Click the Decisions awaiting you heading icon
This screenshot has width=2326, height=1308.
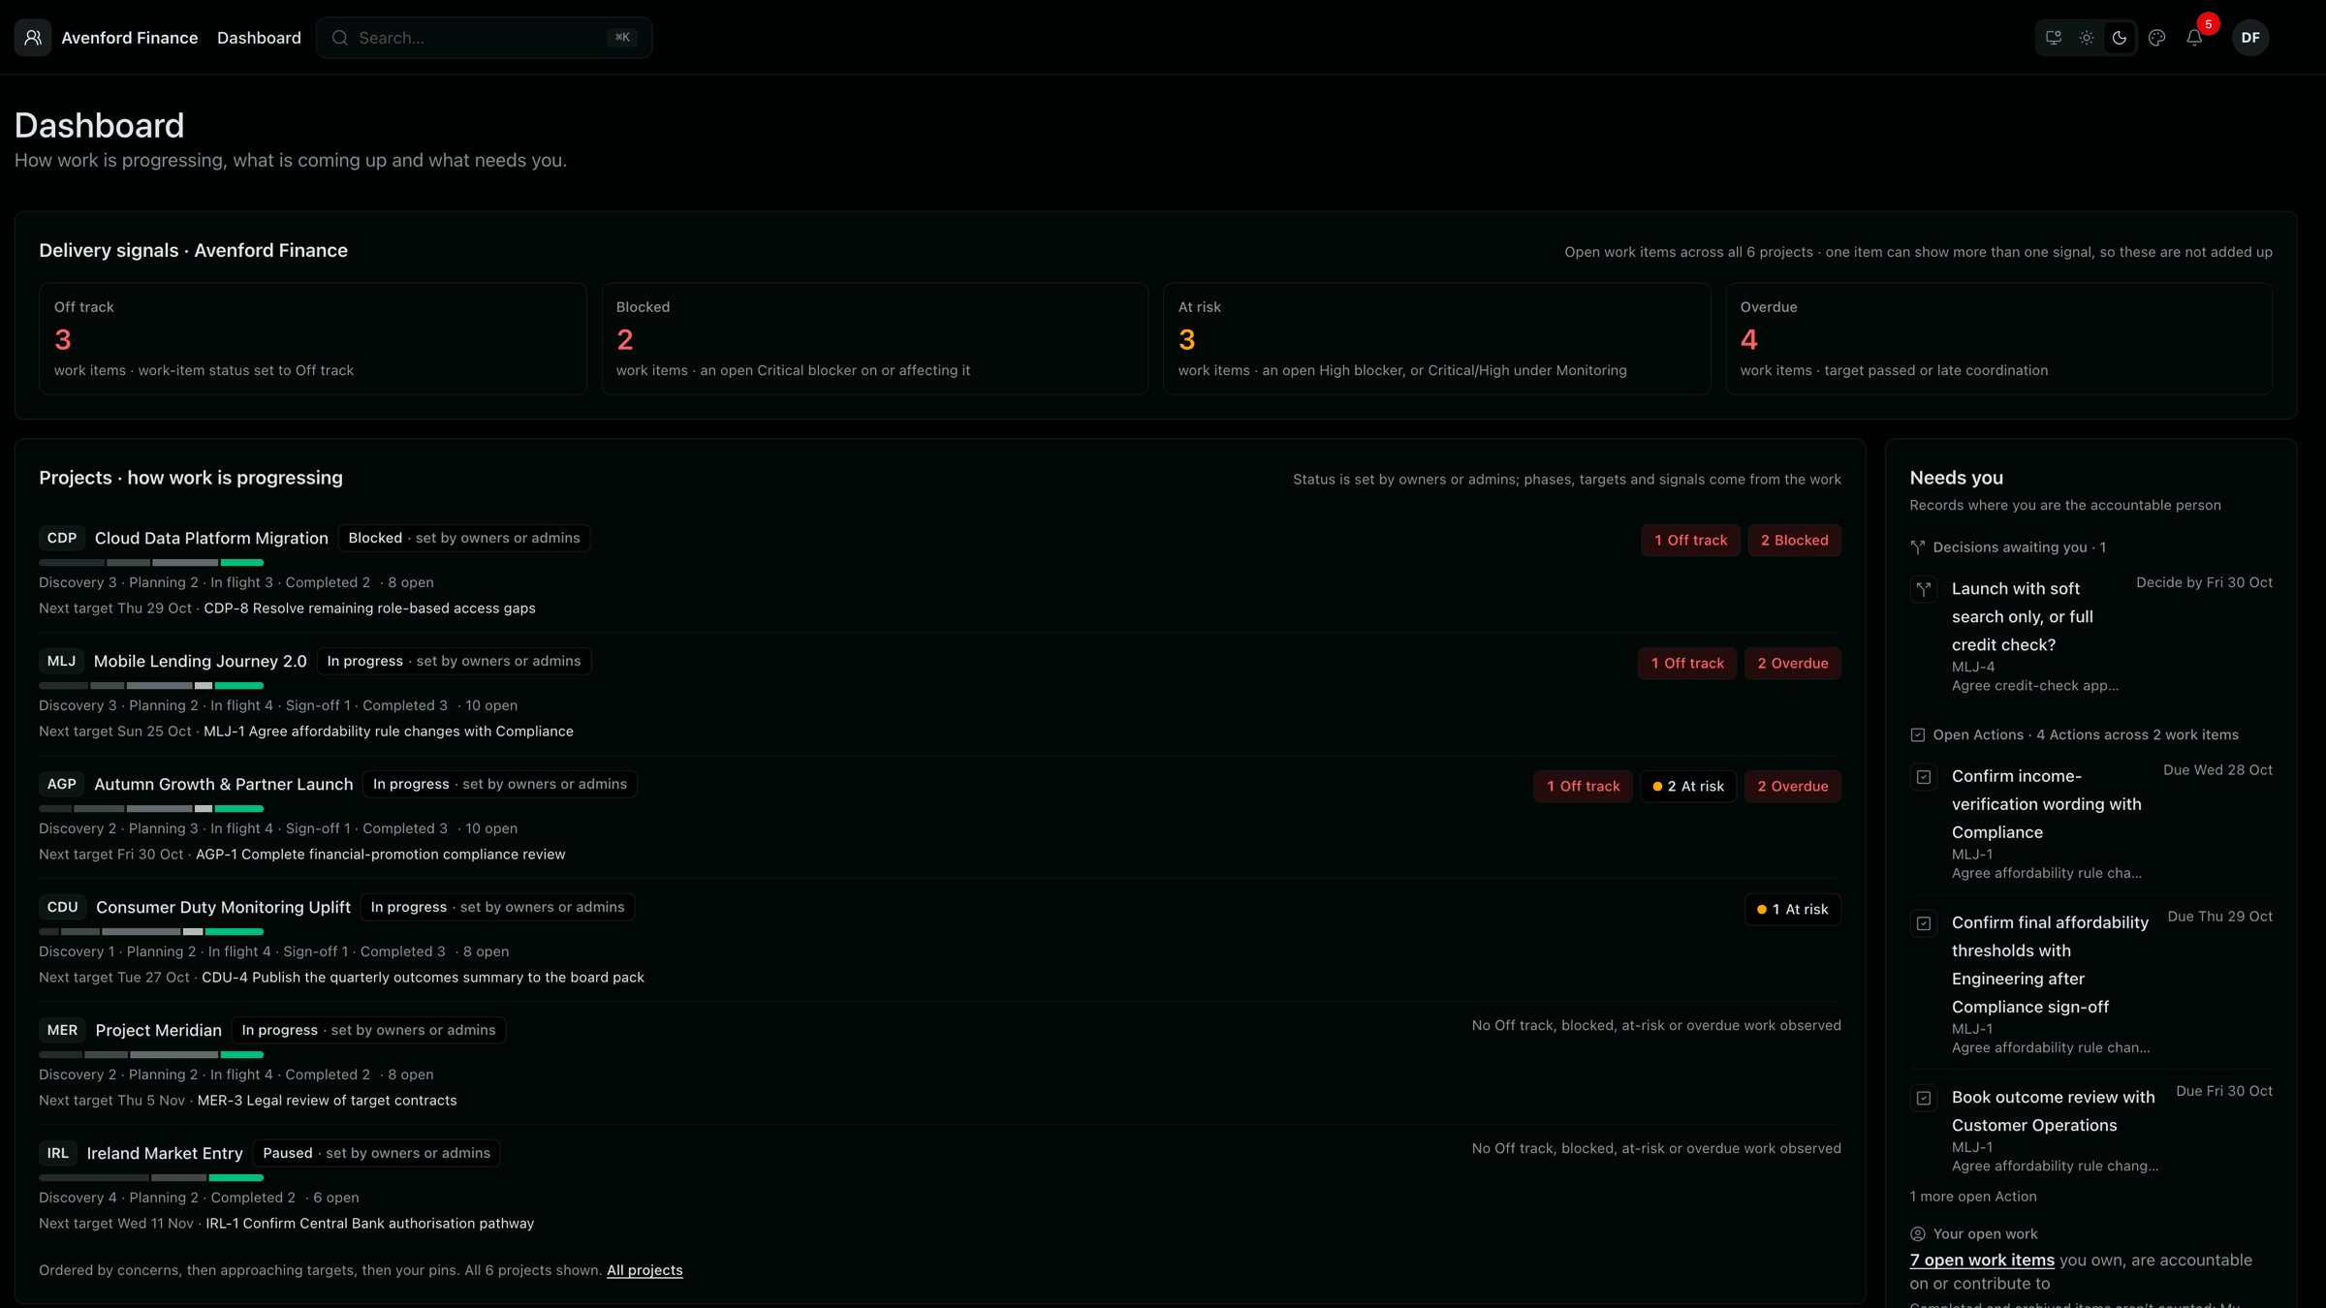(x=1917, y=547)
